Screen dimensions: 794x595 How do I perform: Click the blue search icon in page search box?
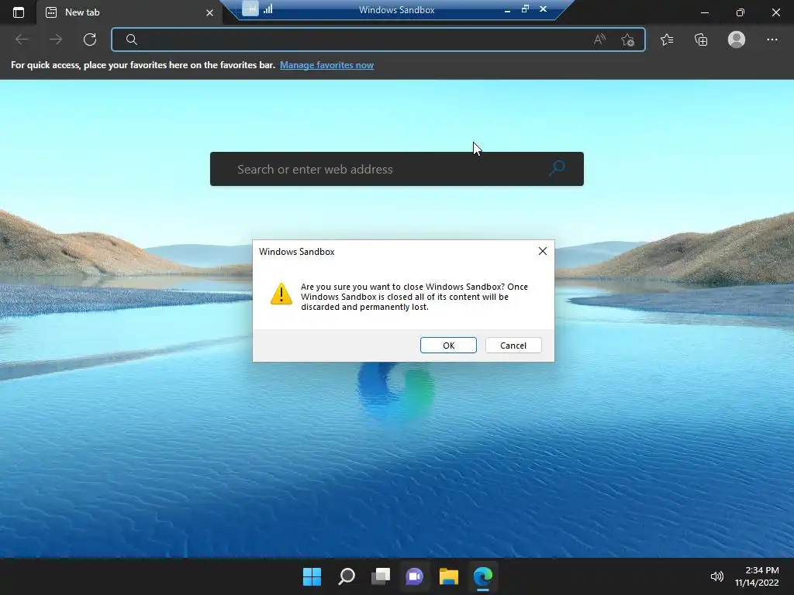pos(557,168)
